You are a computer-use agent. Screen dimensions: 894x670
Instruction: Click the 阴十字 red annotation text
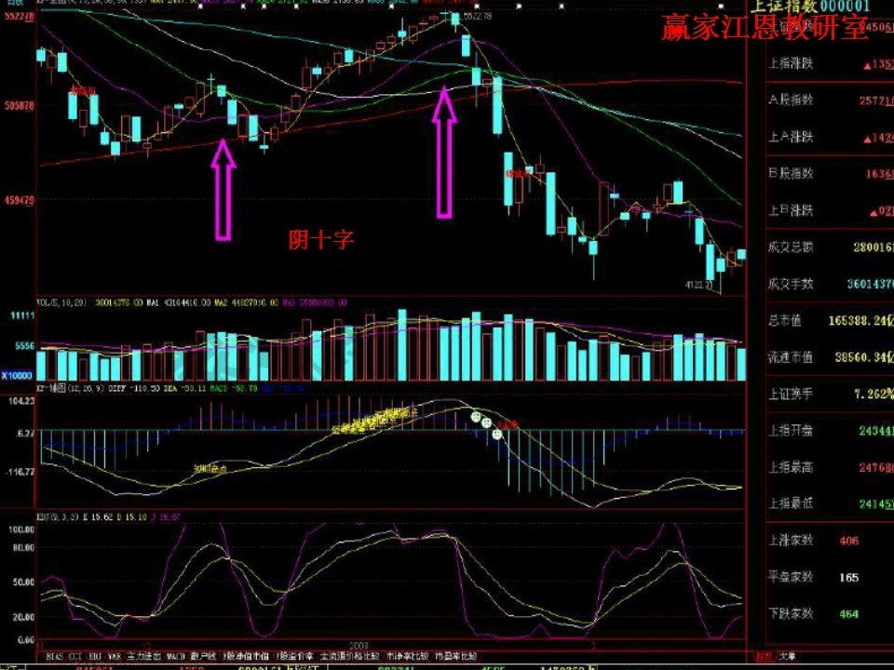321,240
